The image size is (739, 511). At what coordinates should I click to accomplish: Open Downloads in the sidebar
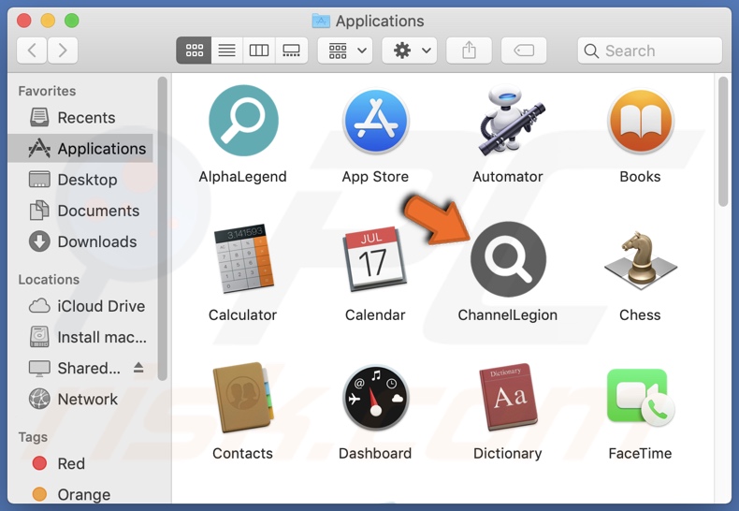tap(80, 241)
